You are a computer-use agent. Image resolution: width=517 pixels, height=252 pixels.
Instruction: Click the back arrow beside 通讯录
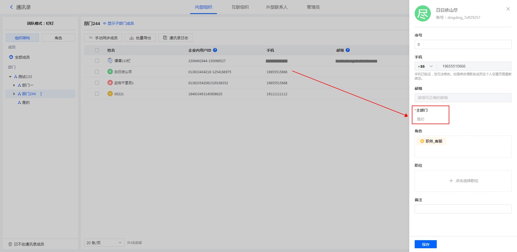click(x=11, y=7)
